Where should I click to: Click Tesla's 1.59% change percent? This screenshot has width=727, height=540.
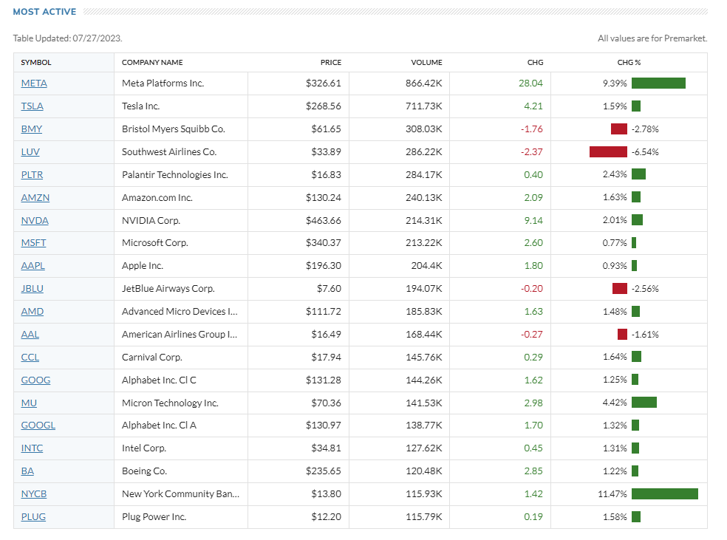(615, 106)
